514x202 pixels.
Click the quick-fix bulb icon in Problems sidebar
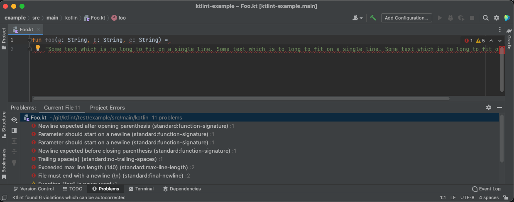pos(14,163)
